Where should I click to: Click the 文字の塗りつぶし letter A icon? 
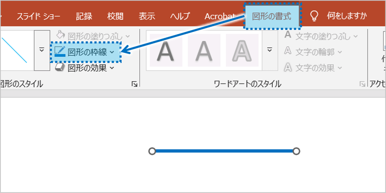288,35
